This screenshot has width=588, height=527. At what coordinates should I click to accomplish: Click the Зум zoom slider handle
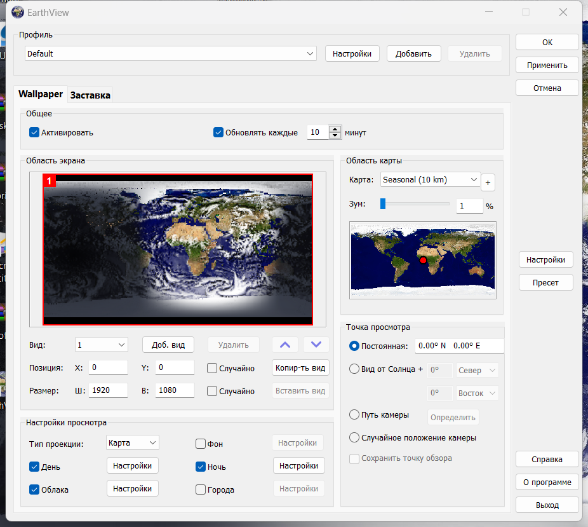(383, 203)
